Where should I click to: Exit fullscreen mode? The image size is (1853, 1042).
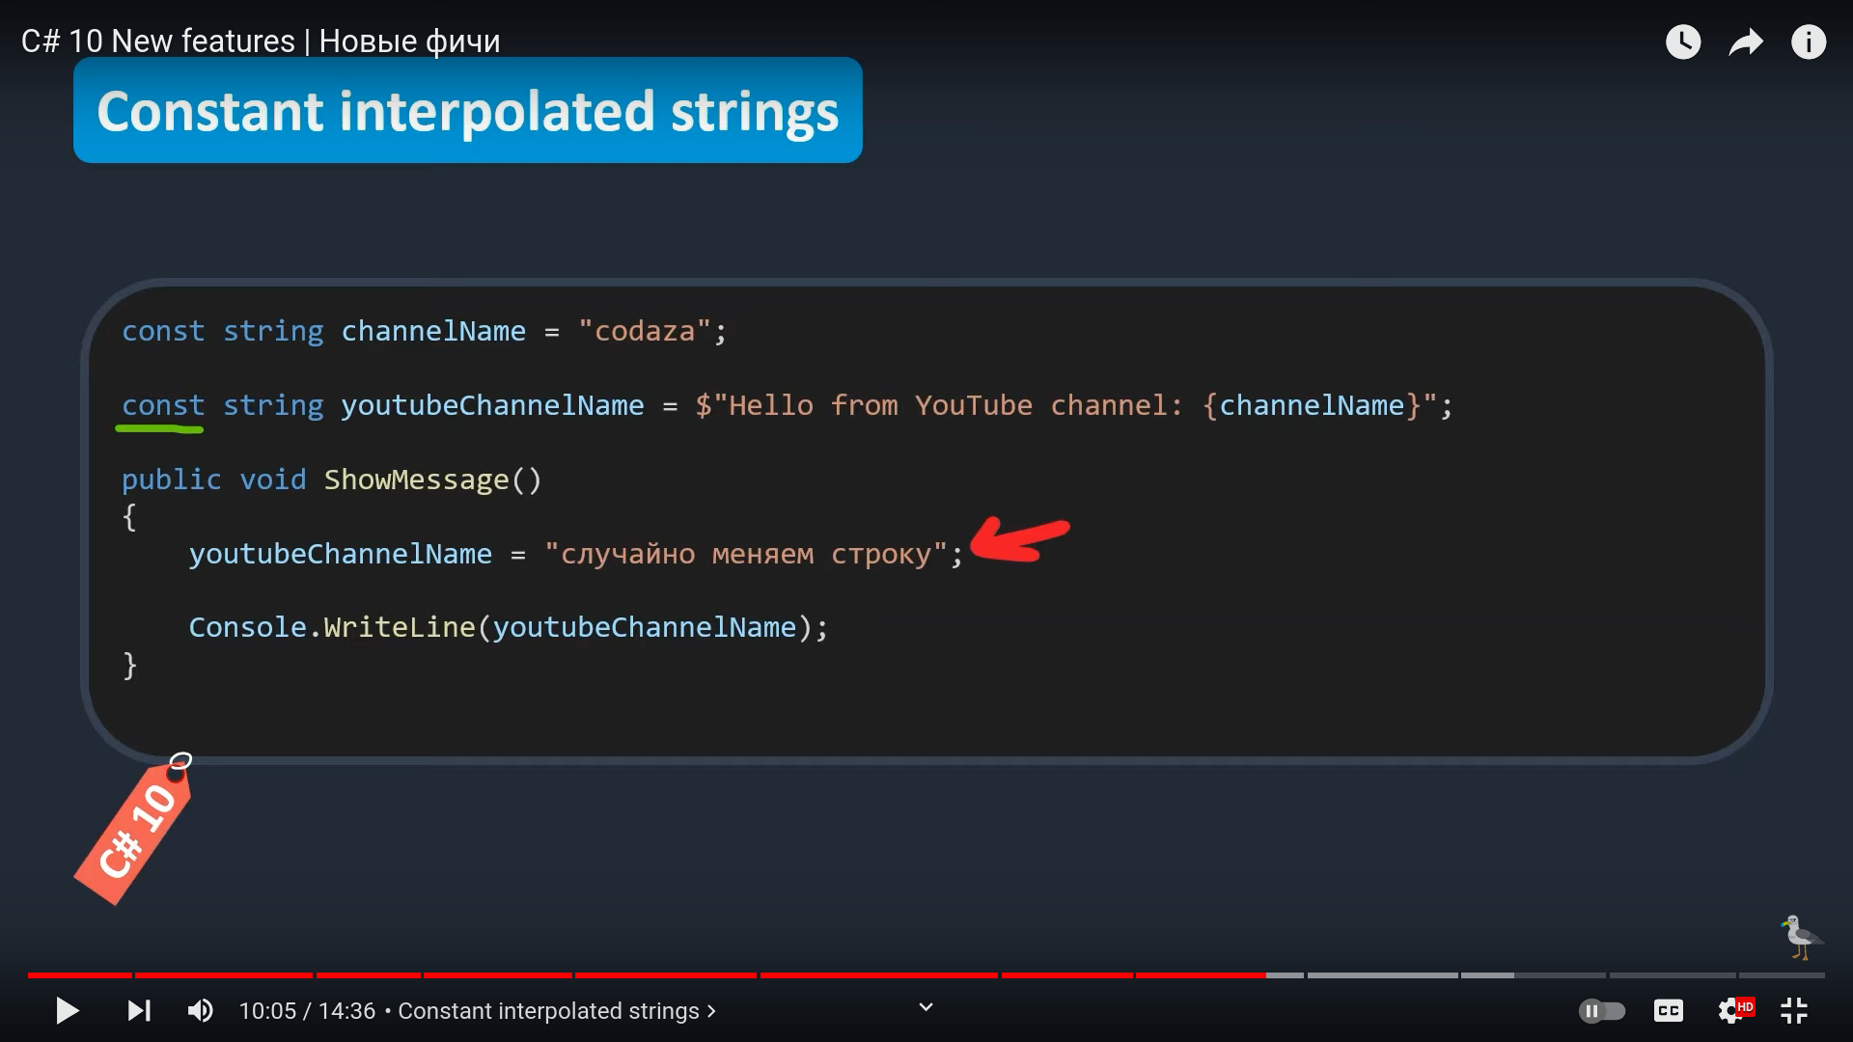[1794, 1010]
